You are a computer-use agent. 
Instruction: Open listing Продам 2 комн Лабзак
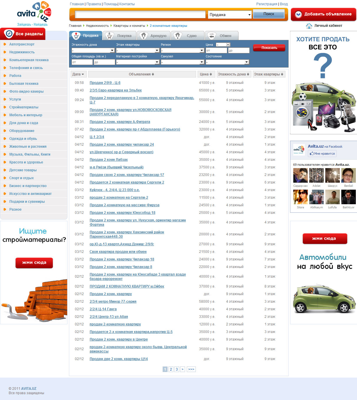(x=109, y=160)
